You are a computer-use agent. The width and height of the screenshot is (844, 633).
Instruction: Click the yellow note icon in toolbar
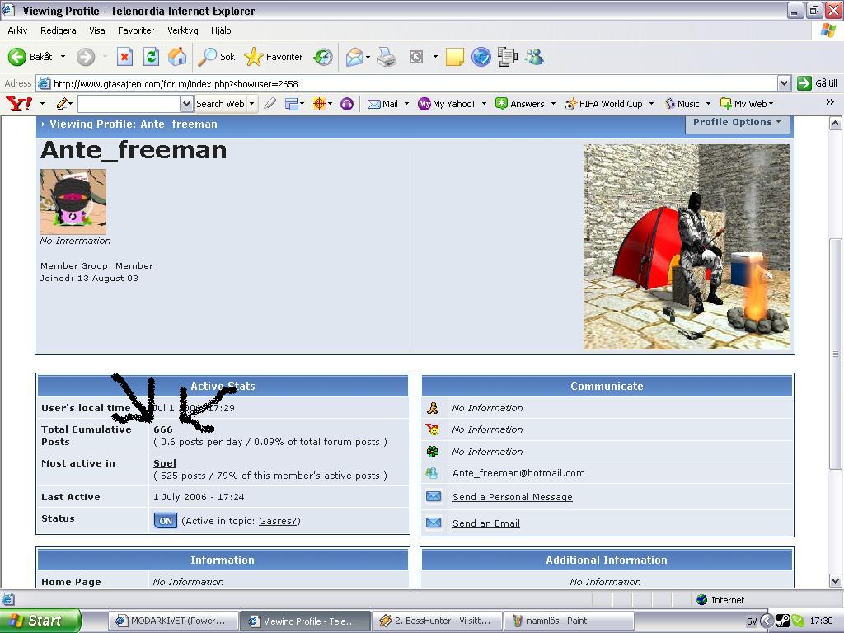click(455, 57)
